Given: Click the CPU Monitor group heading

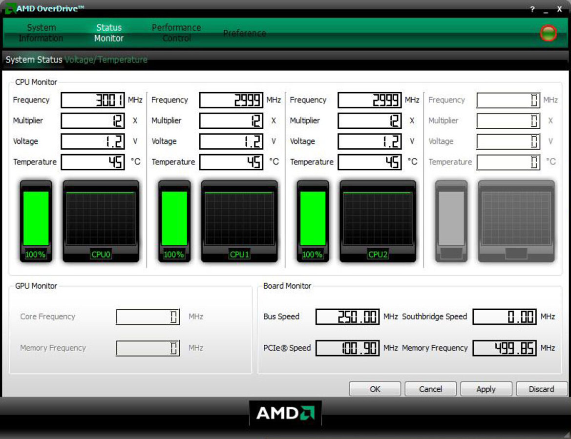Looking at the screenshot, I should click(36, 82).
